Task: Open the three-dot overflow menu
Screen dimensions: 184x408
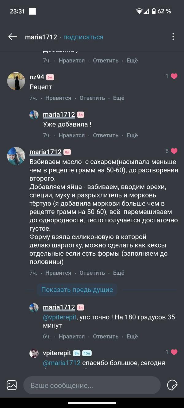Action: click(x=173, y=37)
